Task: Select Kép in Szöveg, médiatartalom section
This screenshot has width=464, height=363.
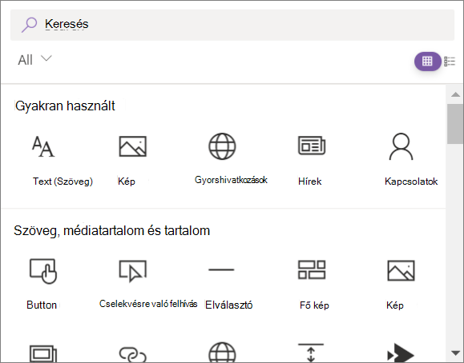Action: pyautogui.click(x=401, y=270)
